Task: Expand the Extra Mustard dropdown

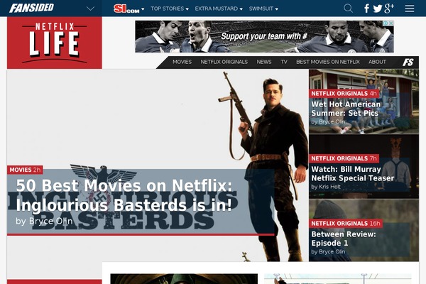Action: coord(219,9)
